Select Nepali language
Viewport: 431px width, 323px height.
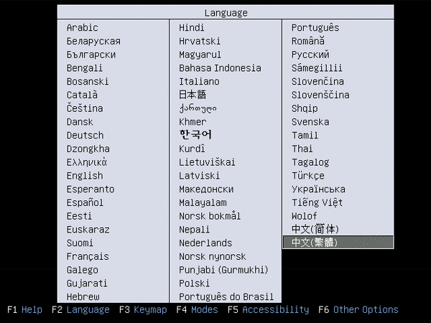pyautogui.click(x=194, y=230)
